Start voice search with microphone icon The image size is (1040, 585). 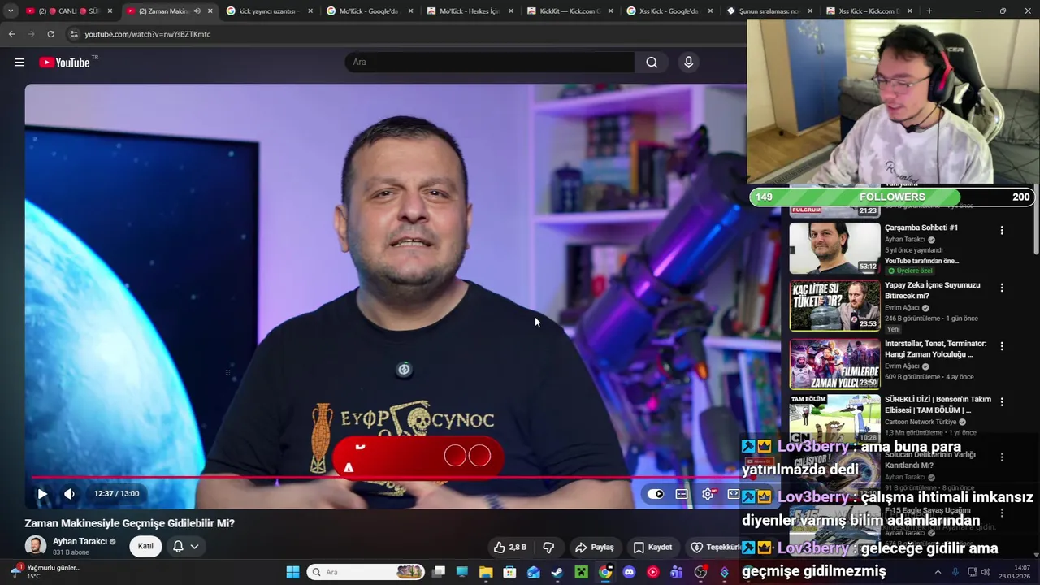[688, 63]
